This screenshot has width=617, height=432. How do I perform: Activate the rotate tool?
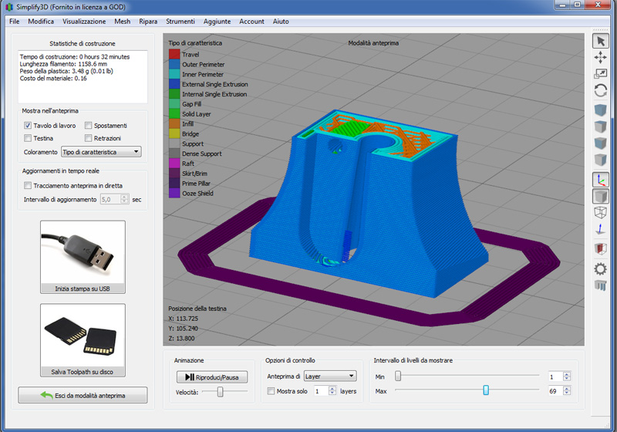coord(601,90)
